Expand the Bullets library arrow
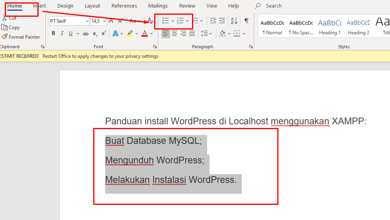390x220 pixels. [x=172, y=21]
